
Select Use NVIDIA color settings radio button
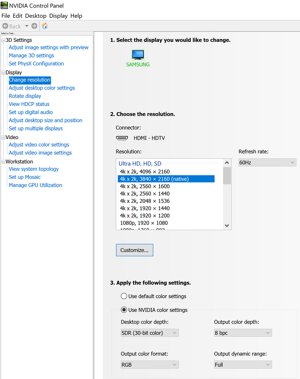[124, 310]
